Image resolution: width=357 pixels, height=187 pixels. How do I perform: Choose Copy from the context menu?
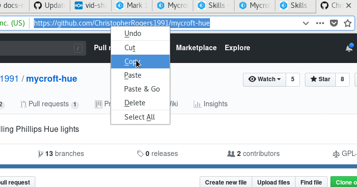point(140,62)
